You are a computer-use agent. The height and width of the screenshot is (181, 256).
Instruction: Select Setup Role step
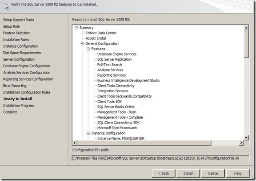click(11, 26)
